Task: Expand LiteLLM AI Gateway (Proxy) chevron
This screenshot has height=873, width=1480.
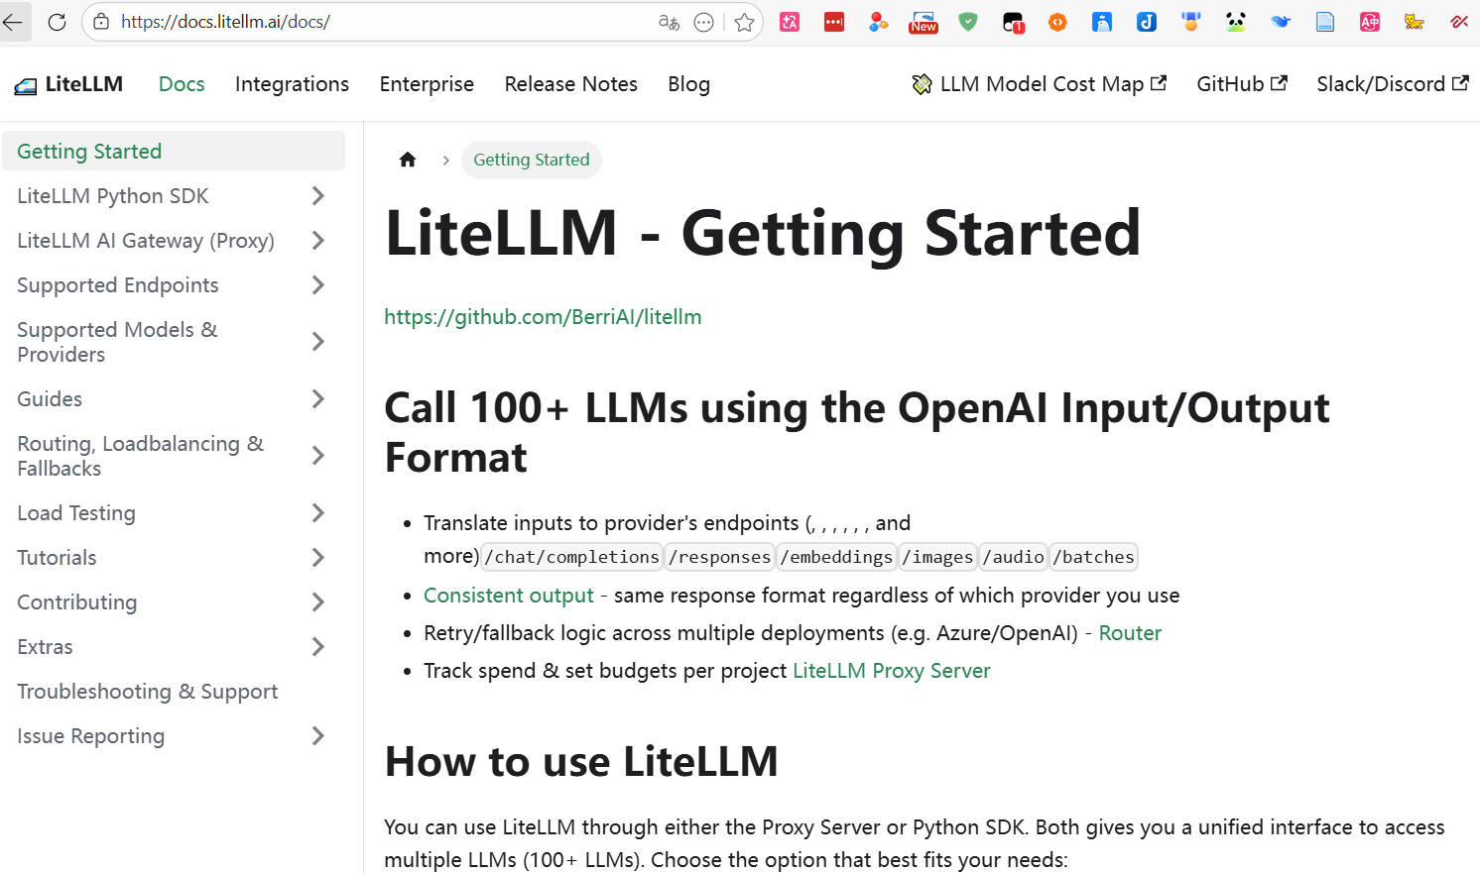Action: point(317,241)
